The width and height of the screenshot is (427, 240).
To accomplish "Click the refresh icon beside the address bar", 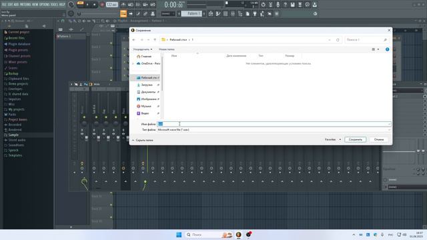I will tap(338, 40).
